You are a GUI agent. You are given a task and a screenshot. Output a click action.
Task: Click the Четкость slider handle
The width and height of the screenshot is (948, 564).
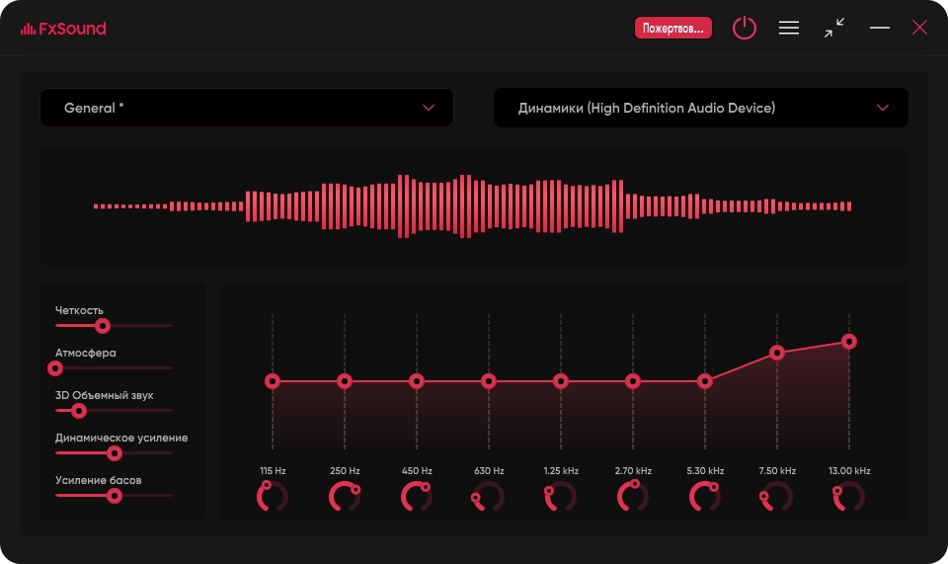[x=102, y=325]
